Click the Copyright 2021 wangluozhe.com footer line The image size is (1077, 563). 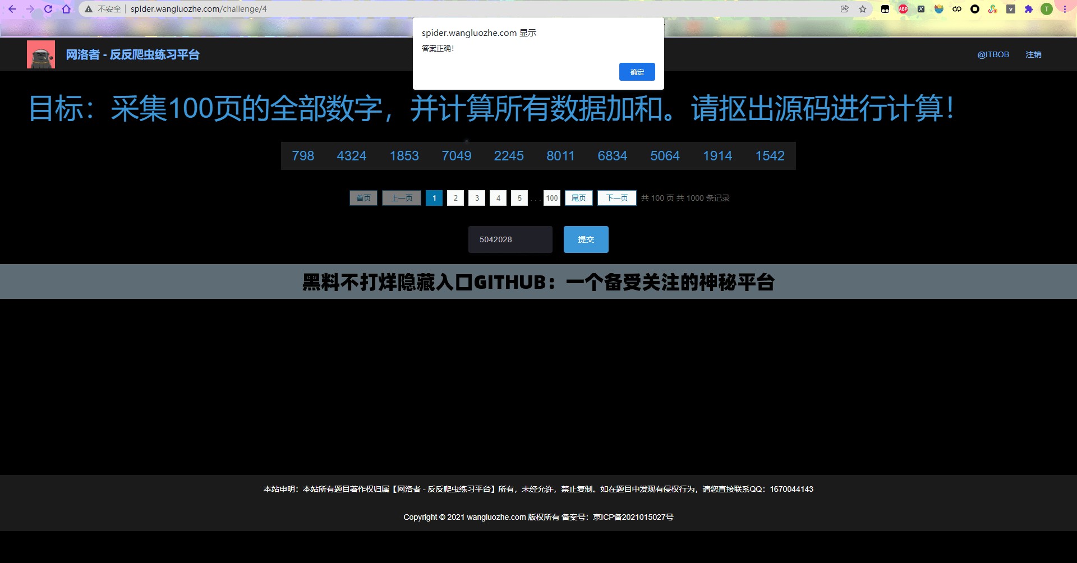[538, 517]
